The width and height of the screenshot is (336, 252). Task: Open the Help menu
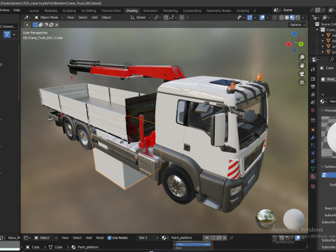17,10
